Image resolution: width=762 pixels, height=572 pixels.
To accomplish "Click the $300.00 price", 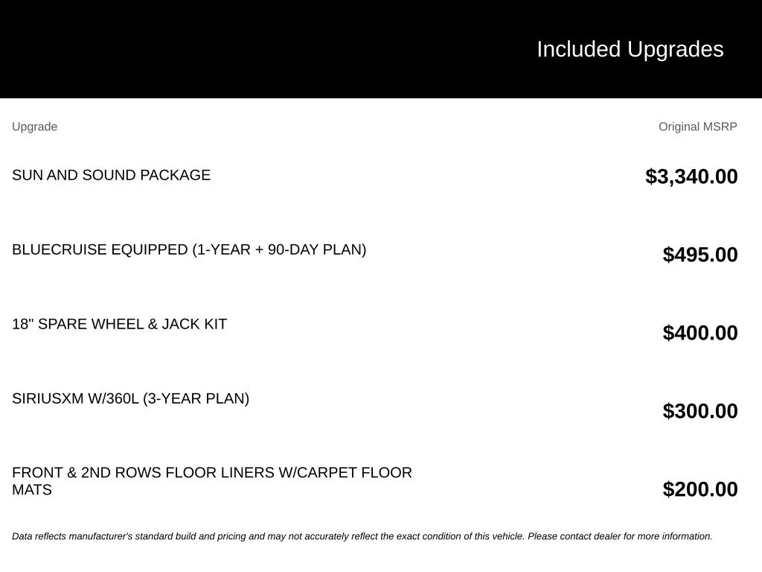I will (699, 411).
